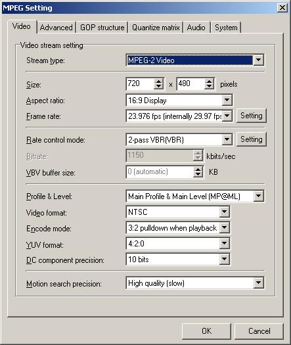The width and height of the screenshot is (291, 345).
Task: Increase the width size value with up arrow
Action: pos(158,81)
